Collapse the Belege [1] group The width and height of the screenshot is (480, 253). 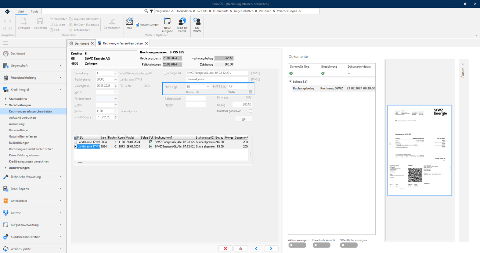[290, 81]
